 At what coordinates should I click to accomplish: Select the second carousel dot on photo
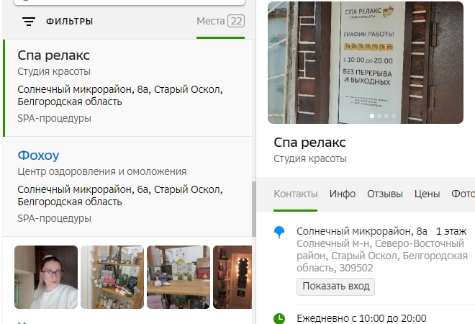click(379, 116)
